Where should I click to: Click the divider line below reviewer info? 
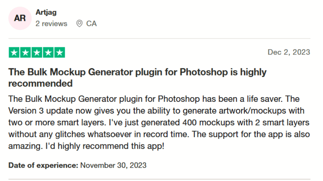tap(159, 38)
